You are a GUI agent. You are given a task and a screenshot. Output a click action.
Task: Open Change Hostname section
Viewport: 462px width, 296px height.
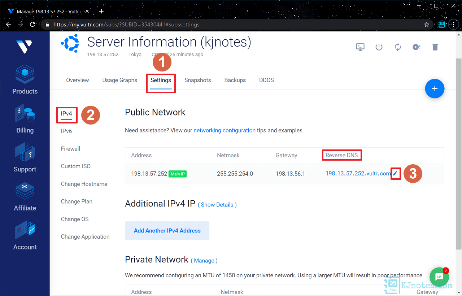click(x=84, y=184)
